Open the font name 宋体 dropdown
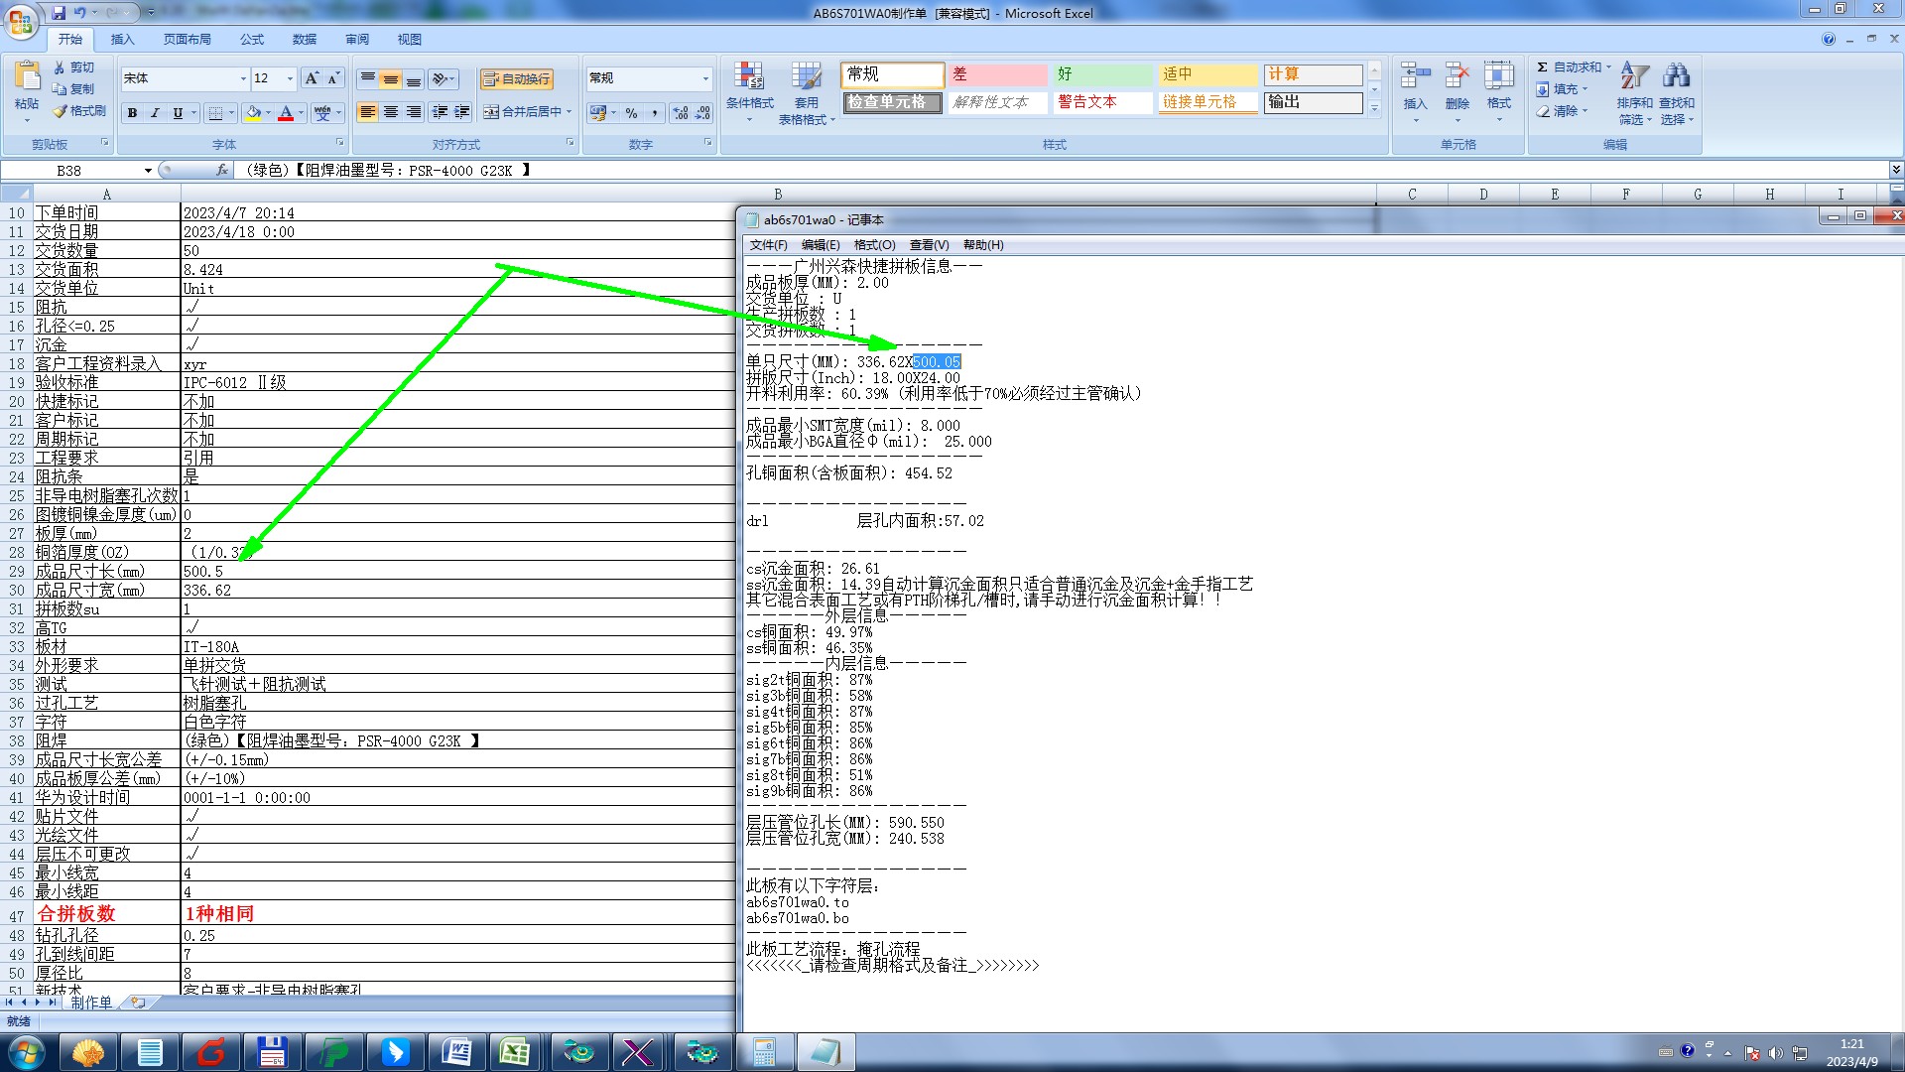Image resolution: width=1905 pixels, height=1072 pixels. tap(243, 78)
